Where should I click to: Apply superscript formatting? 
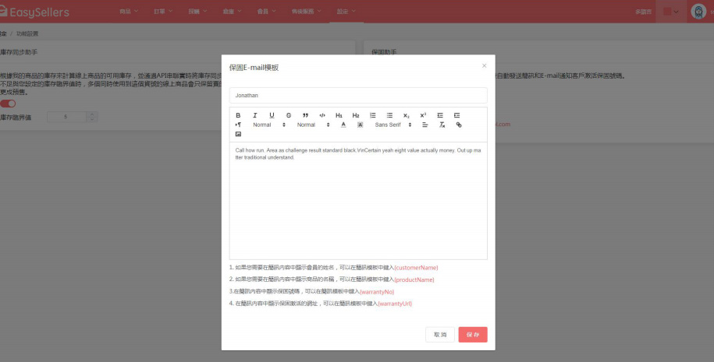(x=423, y=115)
